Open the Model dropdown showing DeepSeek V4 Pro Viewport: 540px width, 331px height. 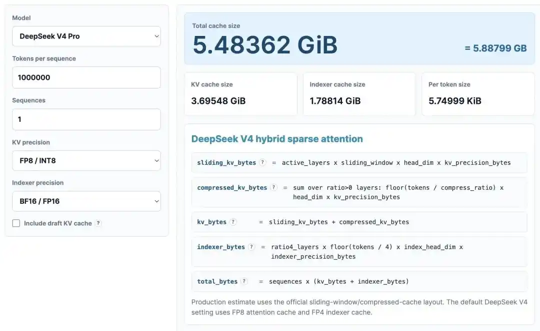(x=86, y=36)
